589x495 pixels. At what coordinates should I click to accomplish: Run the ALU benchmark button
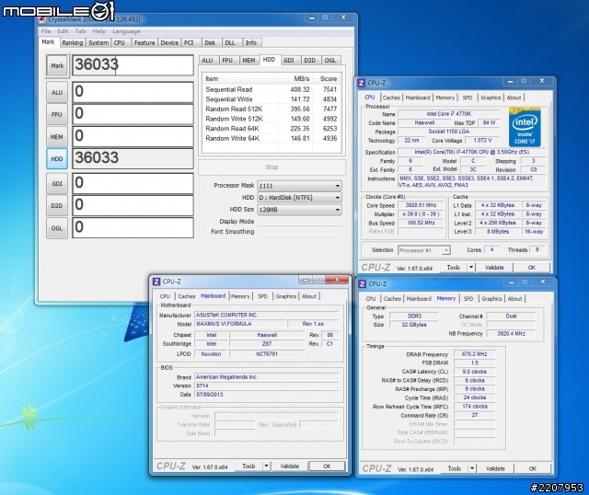pos(57,92)
